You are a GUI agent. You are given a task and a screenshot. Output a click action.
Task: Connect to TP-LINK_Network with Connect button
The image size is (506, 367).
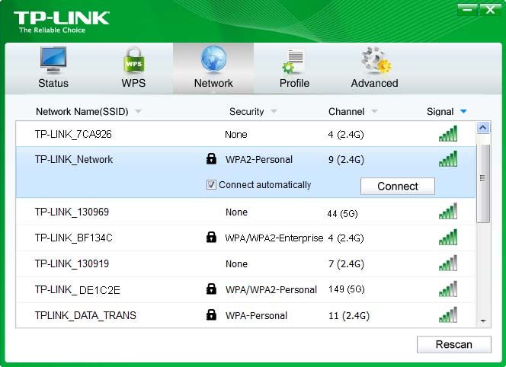click(398, 186)
